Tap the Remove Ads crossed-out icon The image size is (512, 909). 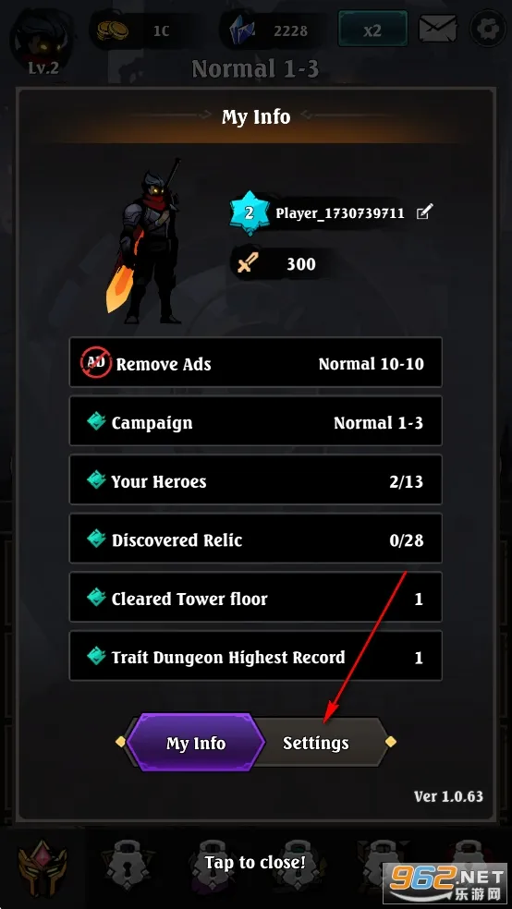coord(96,363)
